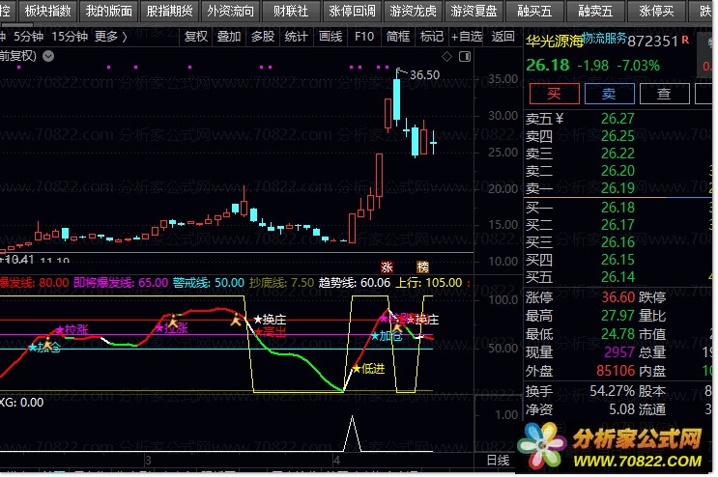This screenshot has height=477, width=718.
Task: Select 游资复盘 tab
Action: pos(474,11)
